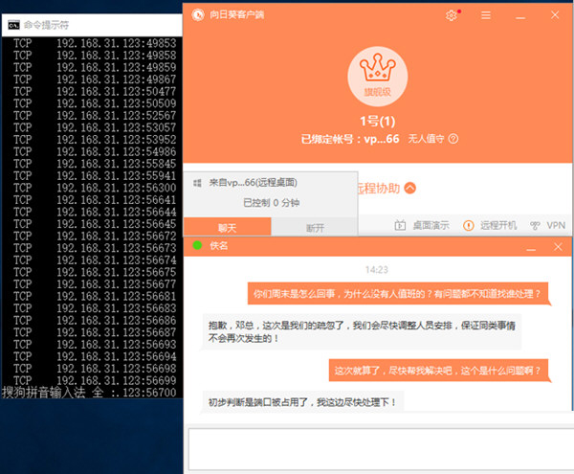The image size is (574, 474).
Task: Click the remote power-on label
Action: [498, 225]
